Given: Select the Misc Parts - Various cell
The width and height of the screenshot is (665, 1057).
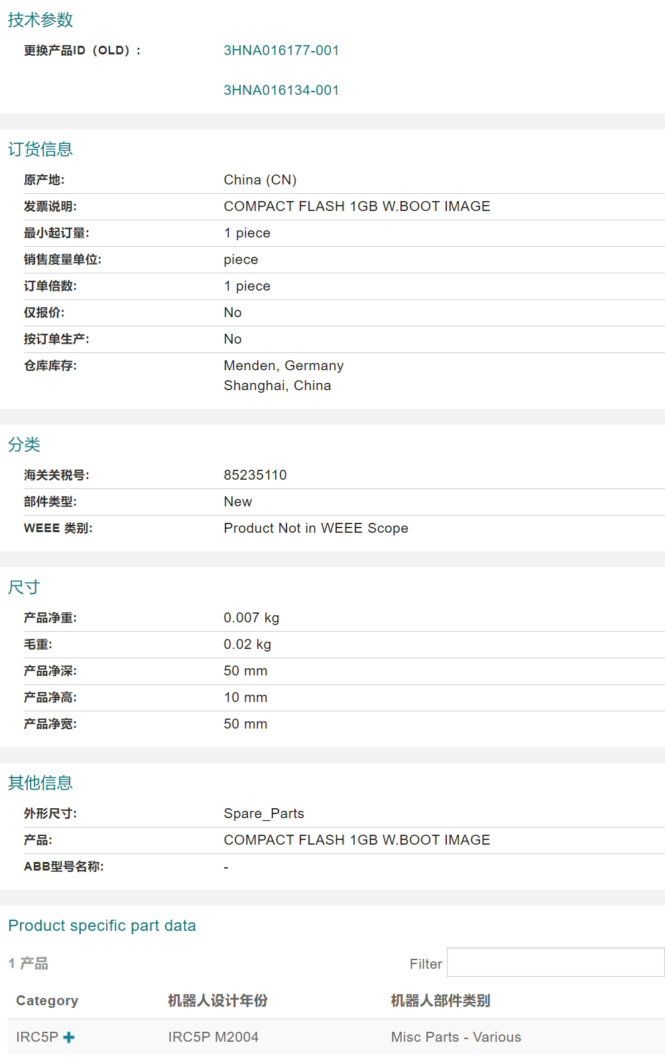Looking at the screenshot, I should point(455,1037).
